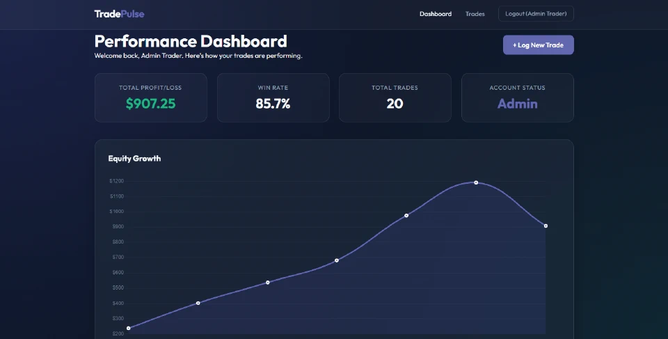Click the leftmost chart data point

(x=129, y=328)
